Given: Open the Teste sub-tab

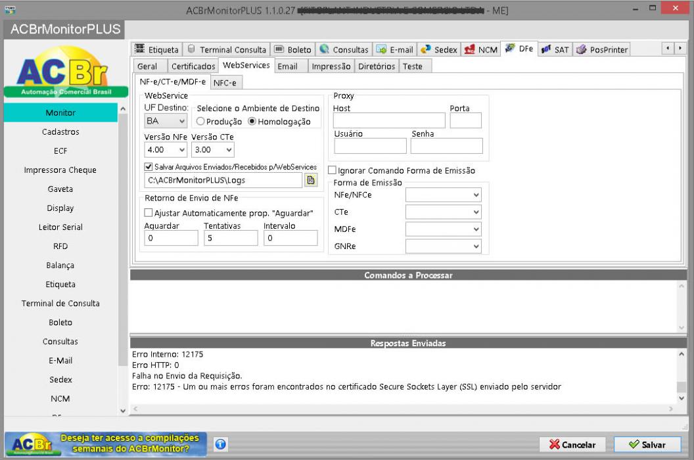Looking at the screenshot, I should coord(414,66).
